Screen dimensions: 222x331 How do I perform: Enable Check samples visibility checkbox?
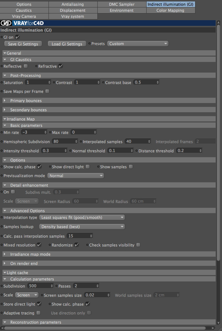coord(138,245)
